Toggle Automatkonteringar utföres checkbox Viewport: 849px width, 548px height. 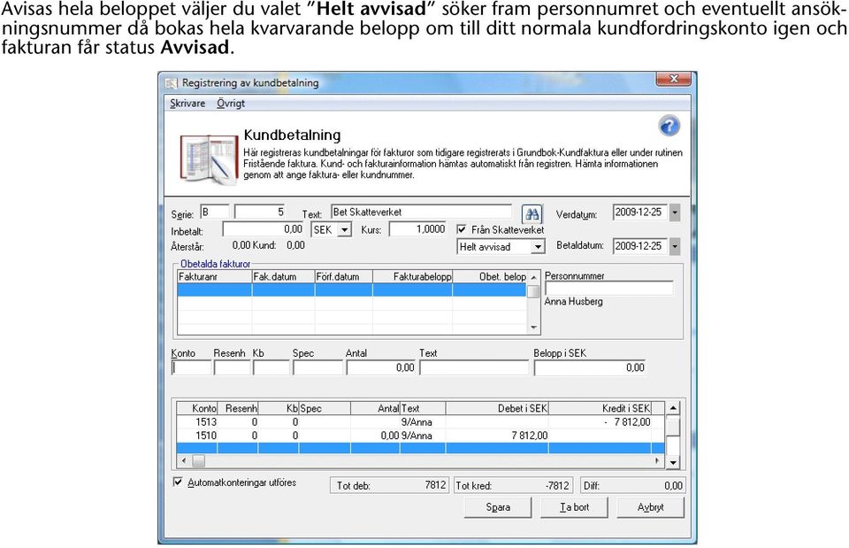[x=178, y=482]
